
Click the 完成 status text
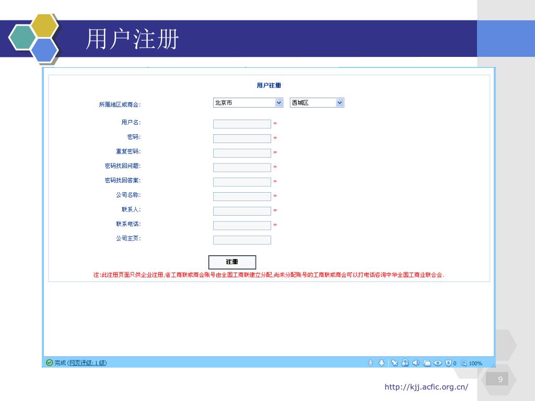[60, 363]
